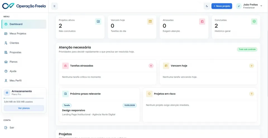This screenshot has height=138, width=268.
Task: Click the "Nenhuma tarefa crítica no momento" text
Action: click(x=82, y=77)
